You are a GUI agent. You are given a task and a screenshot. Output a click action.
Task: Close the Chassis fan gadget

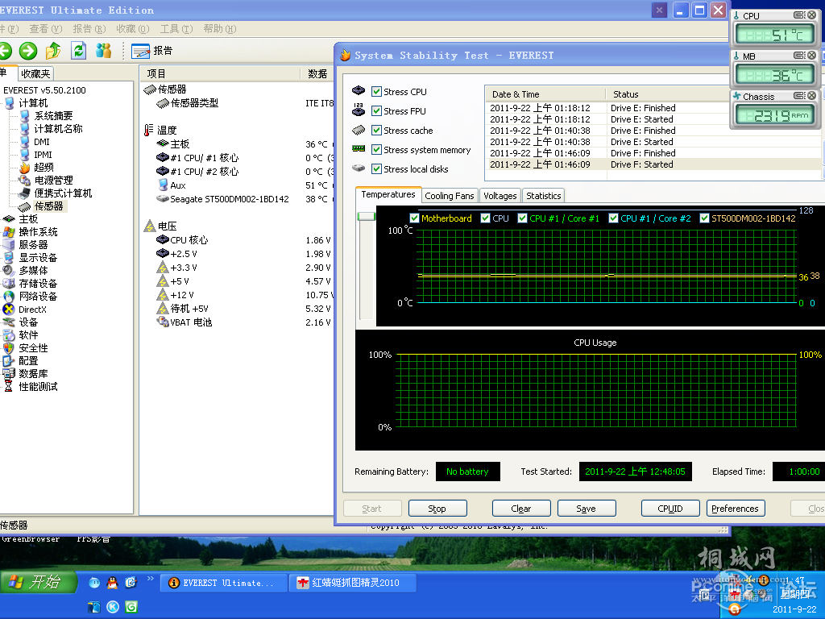pos(812,95)
